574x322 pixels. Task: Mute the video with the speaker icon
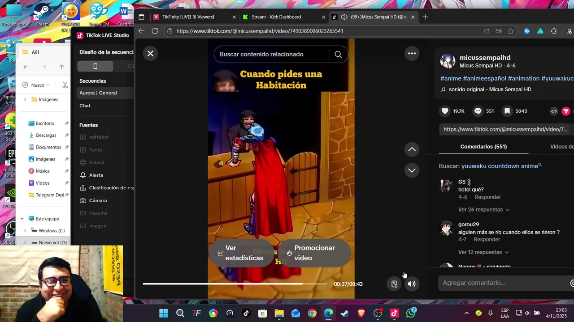pyautogui.click(x=412, y=284)
